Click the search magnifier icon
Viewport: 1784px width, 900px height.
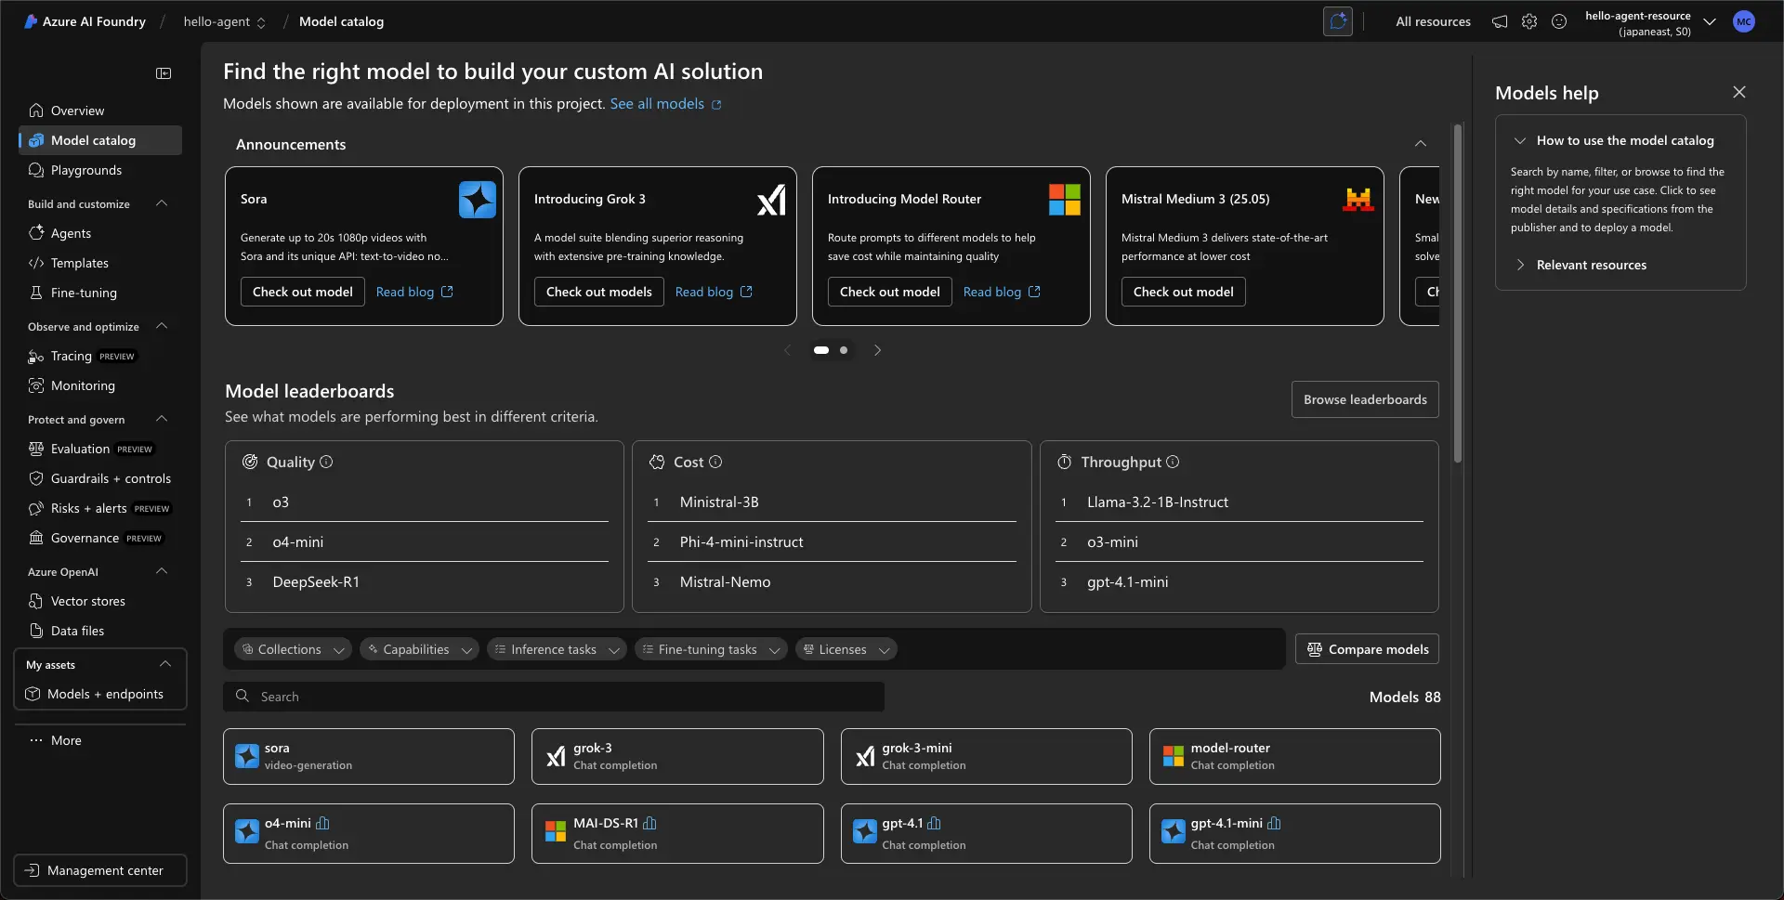[x=243, y=696]
